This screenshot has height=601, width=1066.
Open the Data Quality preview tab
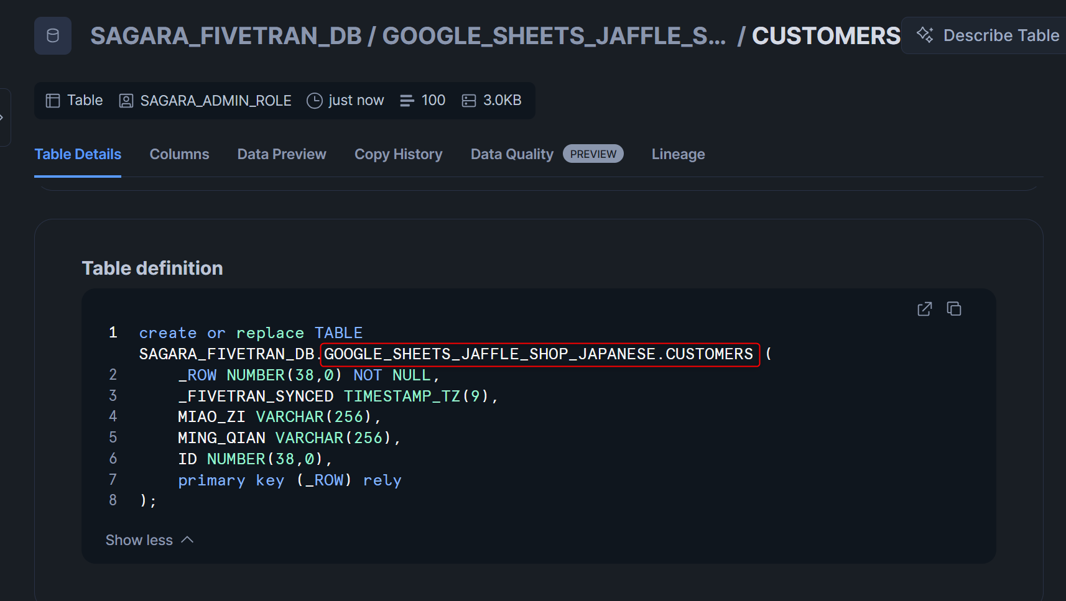click(x=512, y=154)
